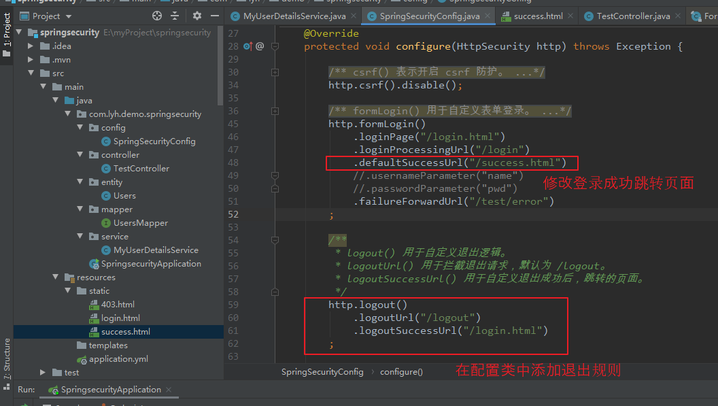Collapse the config package
The image size is (718, 406).
80,127
